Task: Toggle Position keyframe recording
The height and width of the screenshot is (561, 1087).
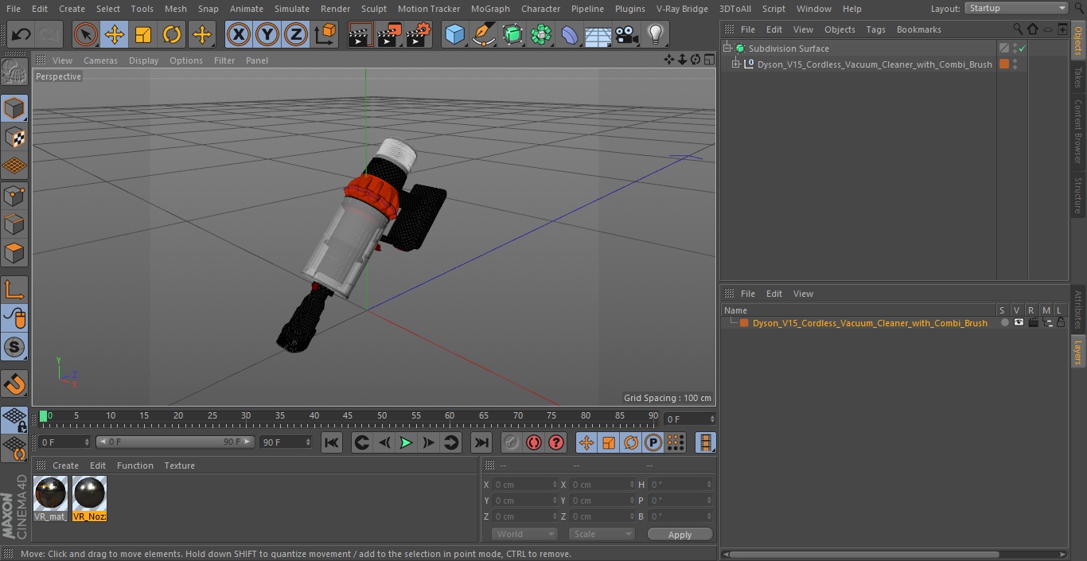Action: pos(586,442)
